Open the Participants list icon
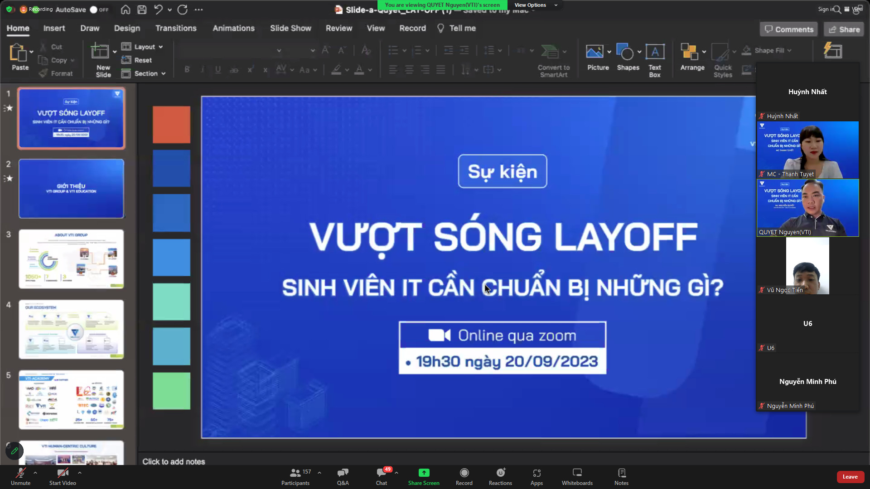This screenshot has height=489, width=870. click(x=295, y=473)
